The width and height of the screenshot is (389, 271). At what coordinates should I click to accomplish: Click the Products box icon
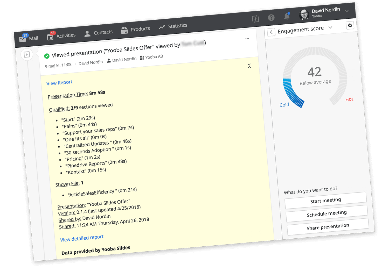tap(124, 30)
